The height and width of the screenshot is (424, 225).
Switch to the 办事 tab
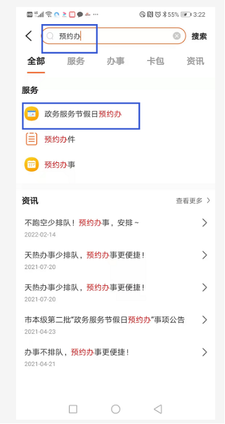(116, 61)
